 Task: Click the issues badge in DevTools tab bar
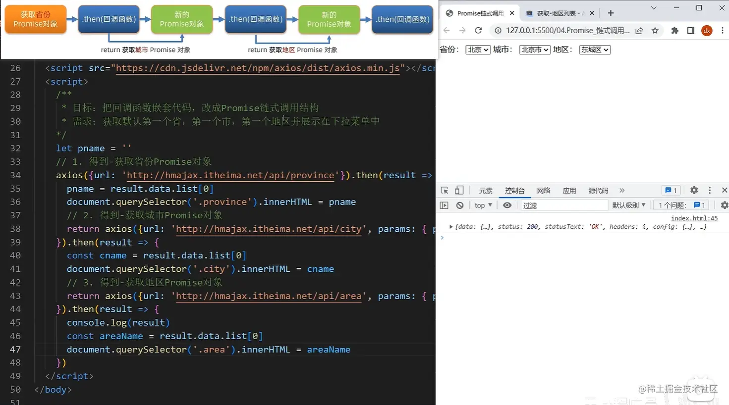[x=671, y=191]
